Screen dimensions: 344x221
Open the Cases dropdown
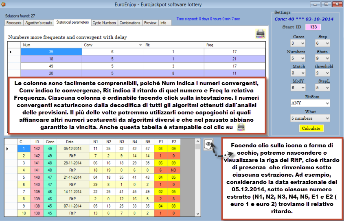[x=298, y=43]
